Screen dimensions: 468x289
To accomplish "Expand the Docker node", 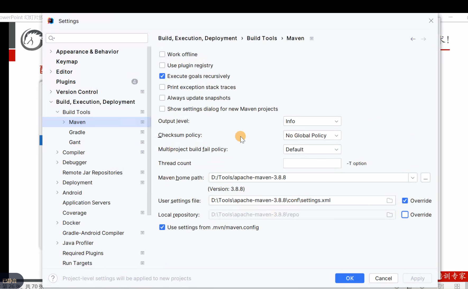I will click(57, 223).
